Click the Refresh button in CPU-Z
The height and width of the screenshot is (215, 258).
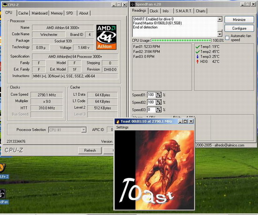[90, 150]
